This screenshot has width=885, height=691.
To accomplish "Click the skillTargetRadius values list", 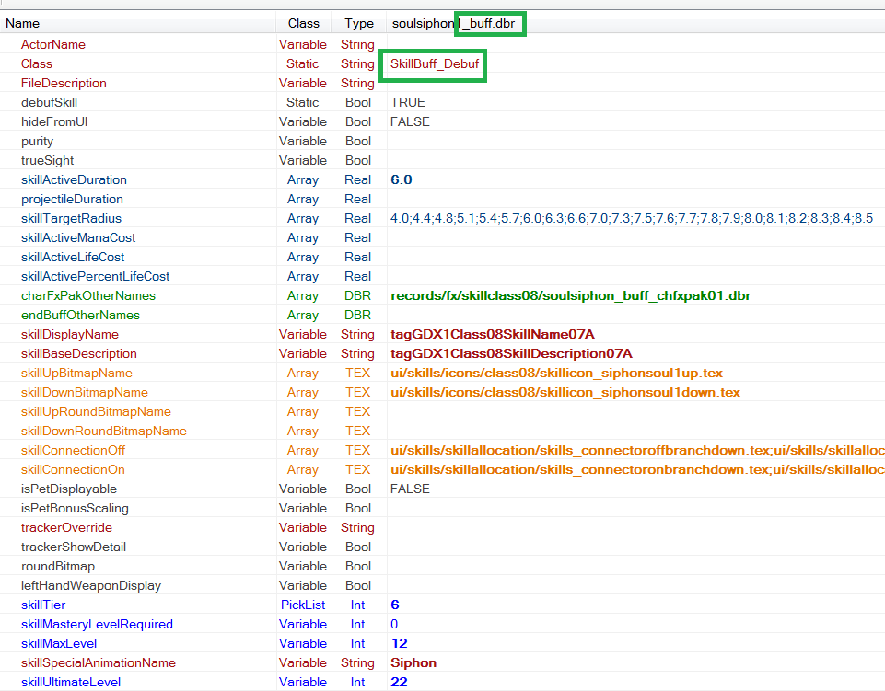I will point(631,218).
